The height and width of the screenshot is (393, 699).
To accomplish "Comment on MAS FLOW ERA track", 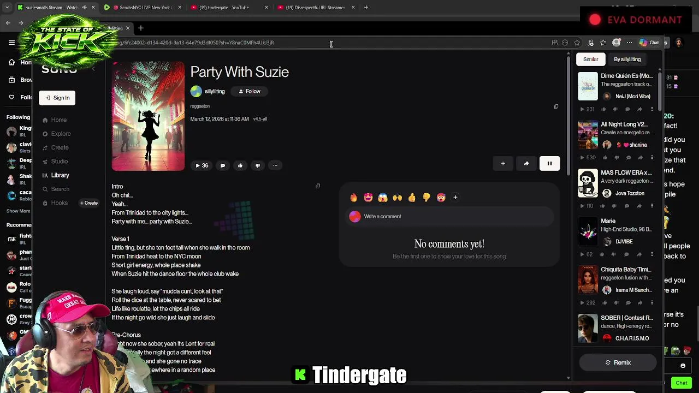I will coord(627,206).
